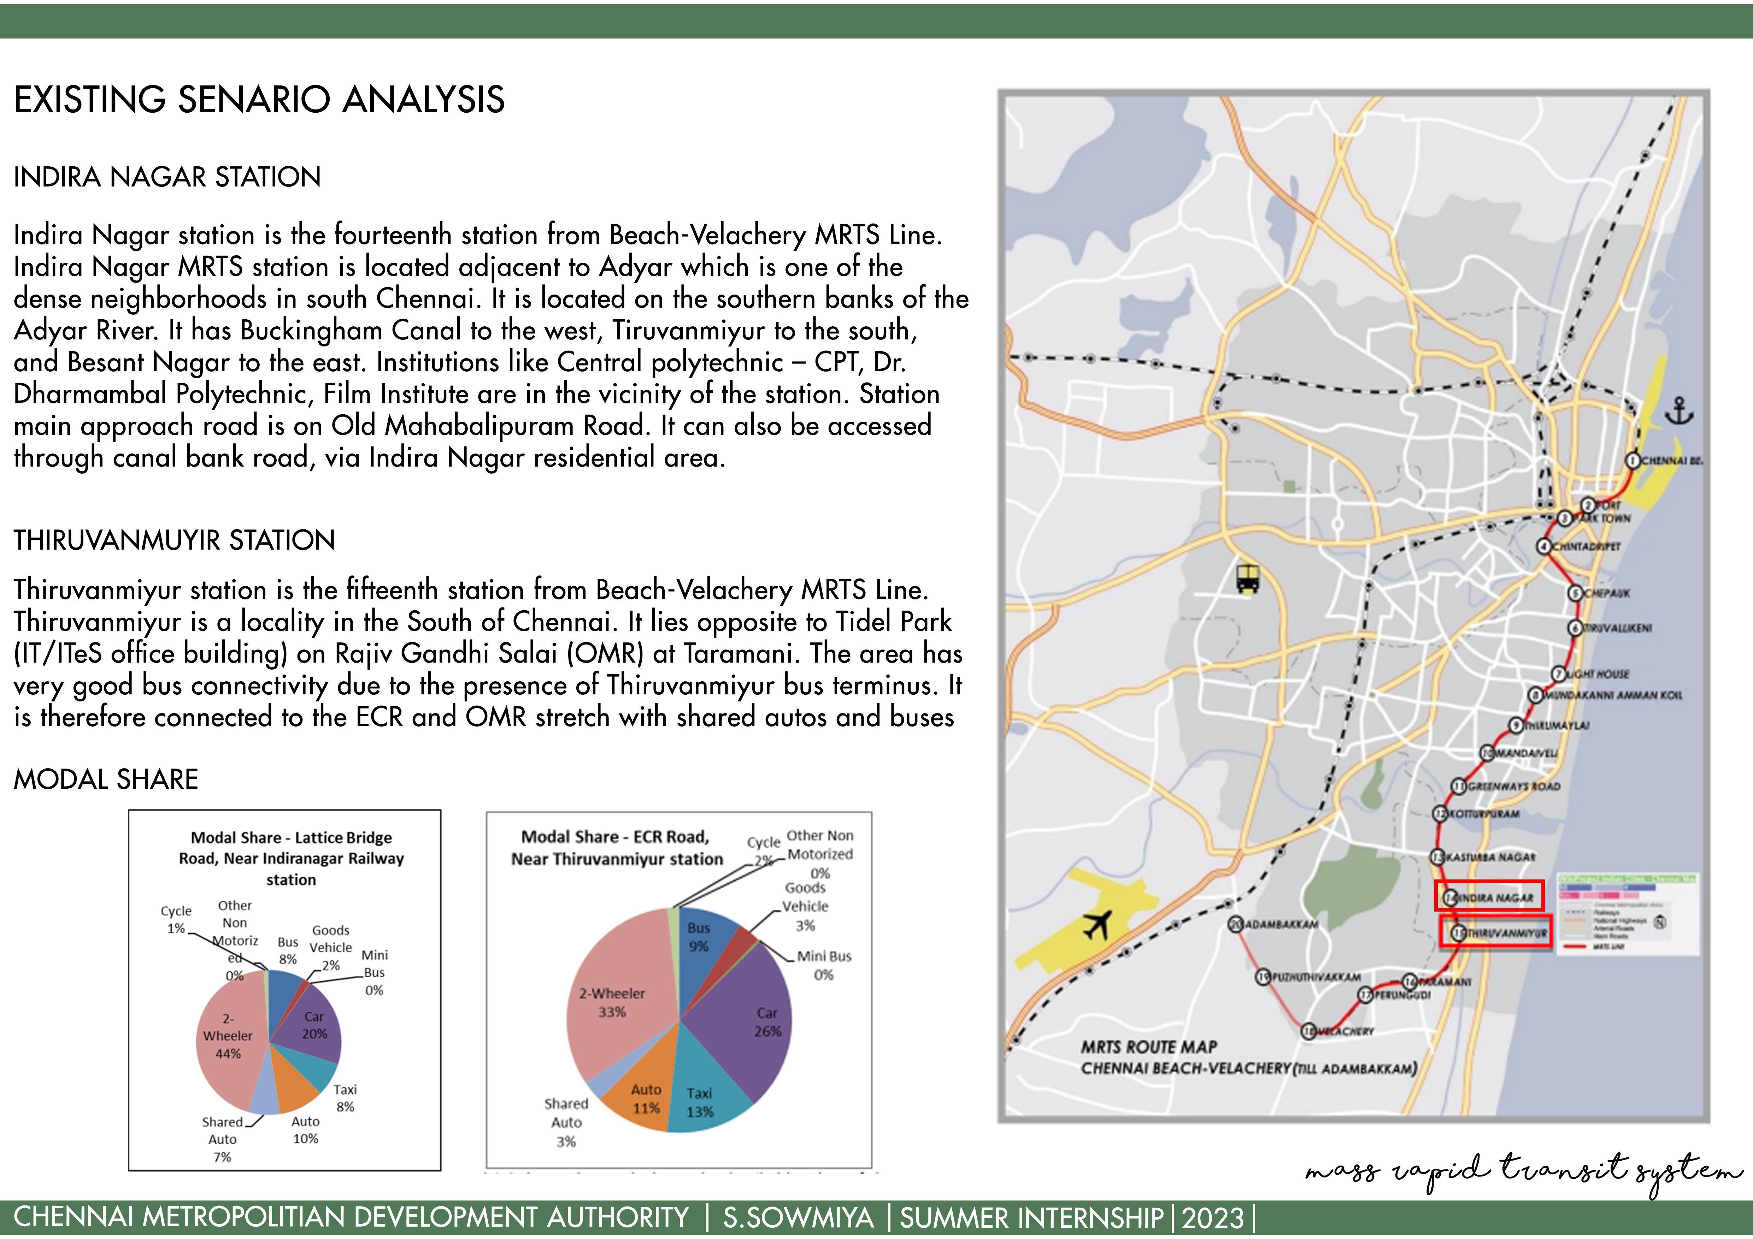Click station marker 1 Chennai Beach

(1633, 461)
